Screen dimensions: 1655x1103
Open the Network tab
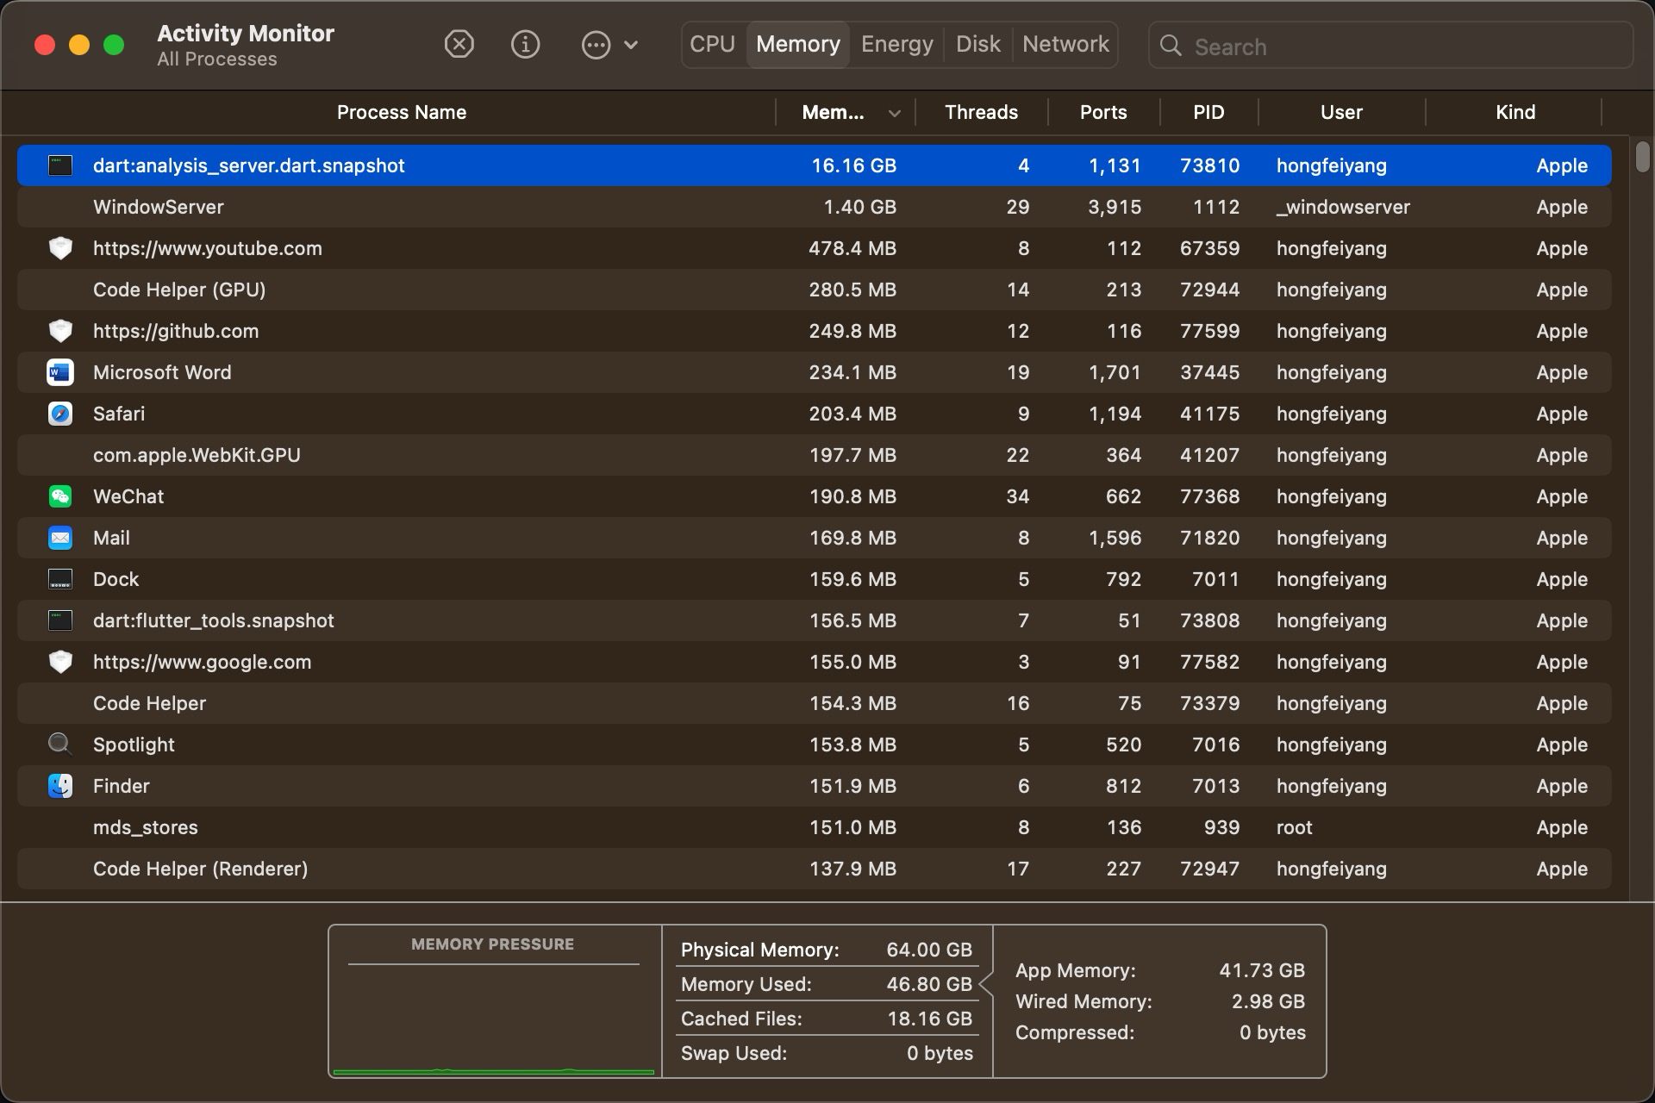click(x=1065, y=44)
